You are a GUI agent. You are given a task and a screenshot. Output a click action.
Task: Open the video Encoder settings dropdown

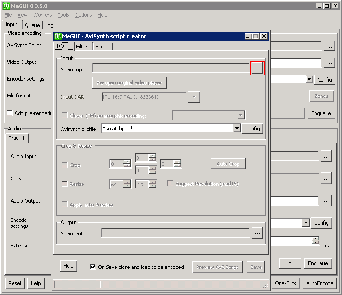(309, 80)
